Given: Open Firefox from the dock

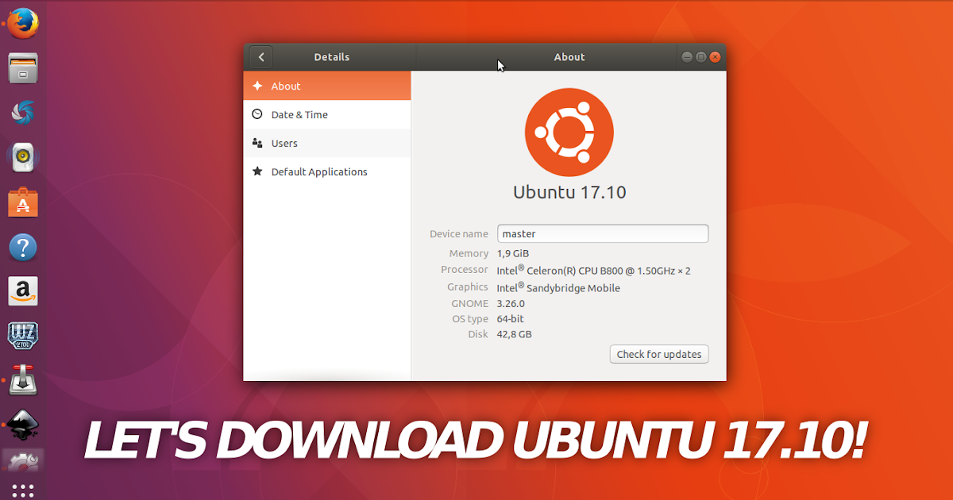Looking at the screenshot, I should click(23, 23).
